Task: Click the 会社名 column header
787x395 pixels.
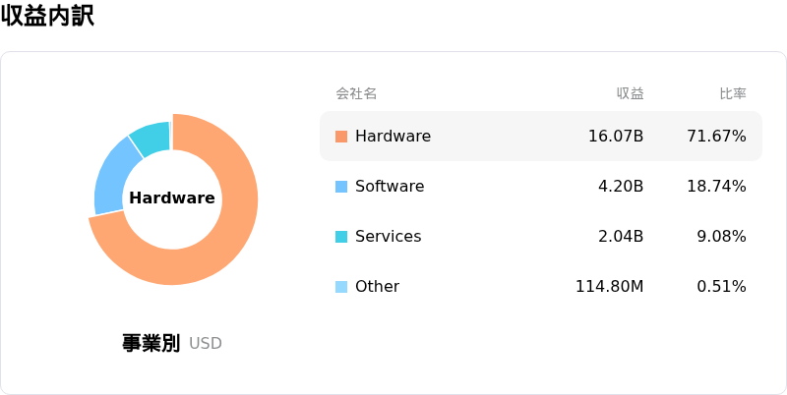Action: 356,93
